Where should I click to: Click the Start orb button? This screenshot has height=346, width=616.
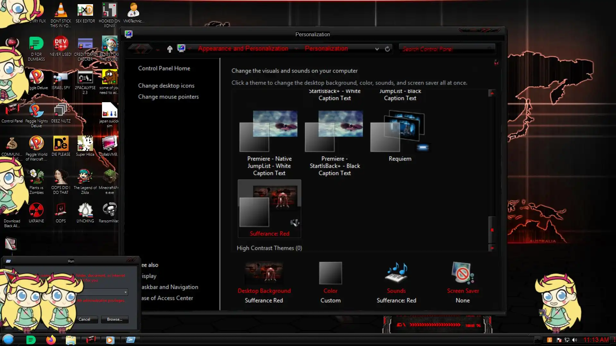pos(8,340)
